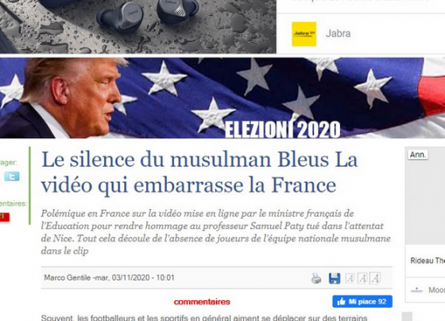Click the Jabra advertiser name

(338, 33)
